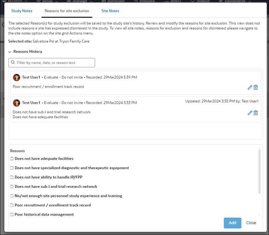Switch to the Site Notes tab
The image size is (269, 235).
click(110, 11)
